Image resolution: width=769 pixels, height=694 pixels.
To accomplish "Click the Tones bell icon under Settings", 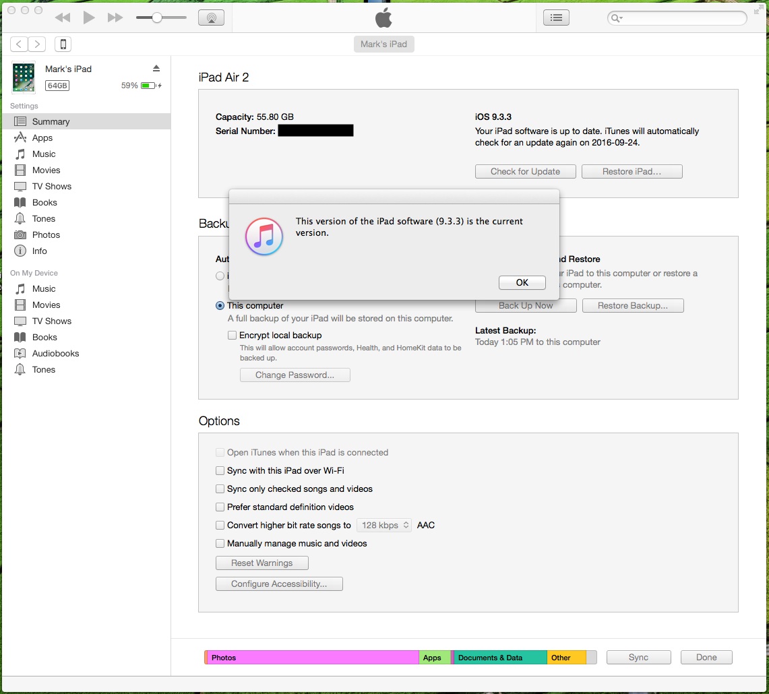I will point(20,219).
